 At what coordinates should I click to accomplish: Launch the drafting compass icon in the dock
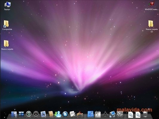click(105, 114)
